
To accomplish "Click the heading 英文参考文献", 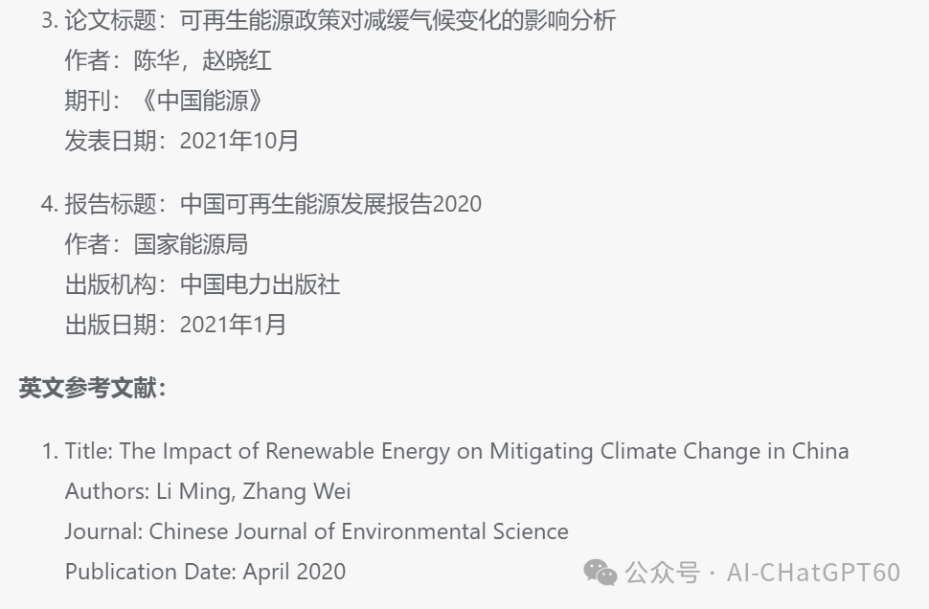I will (x=92, y=389).
